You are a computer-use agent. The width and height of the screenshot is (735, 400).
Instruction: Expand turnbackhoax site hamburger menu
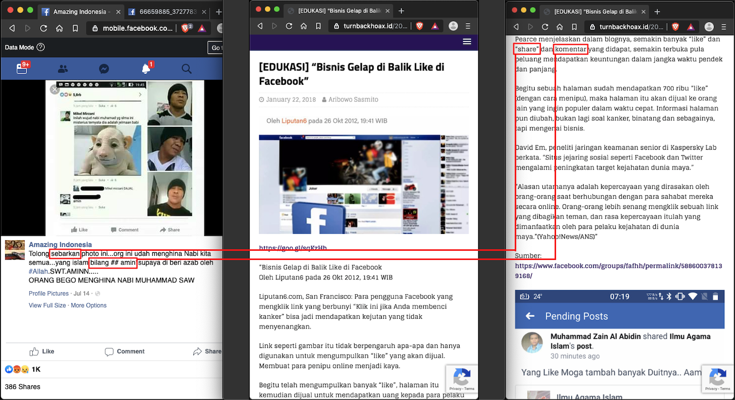[x=467, y=42]
